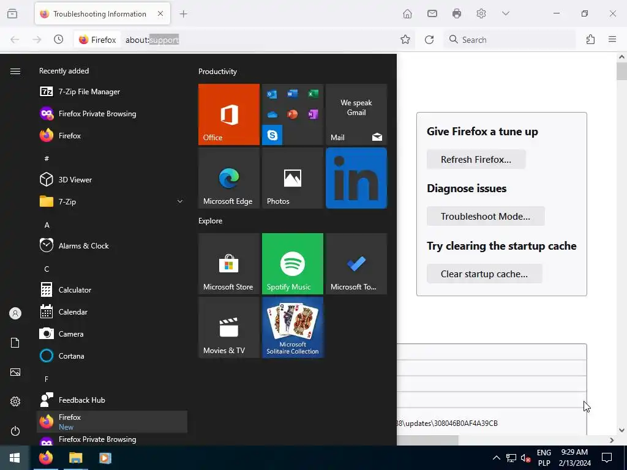627x470 pixels.
Task: Click Troubleshoot Mode button
Action: [x=486, y=216]
